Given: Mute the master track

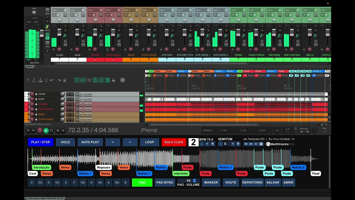Looking at the screenshot, I should click(47, 17).
